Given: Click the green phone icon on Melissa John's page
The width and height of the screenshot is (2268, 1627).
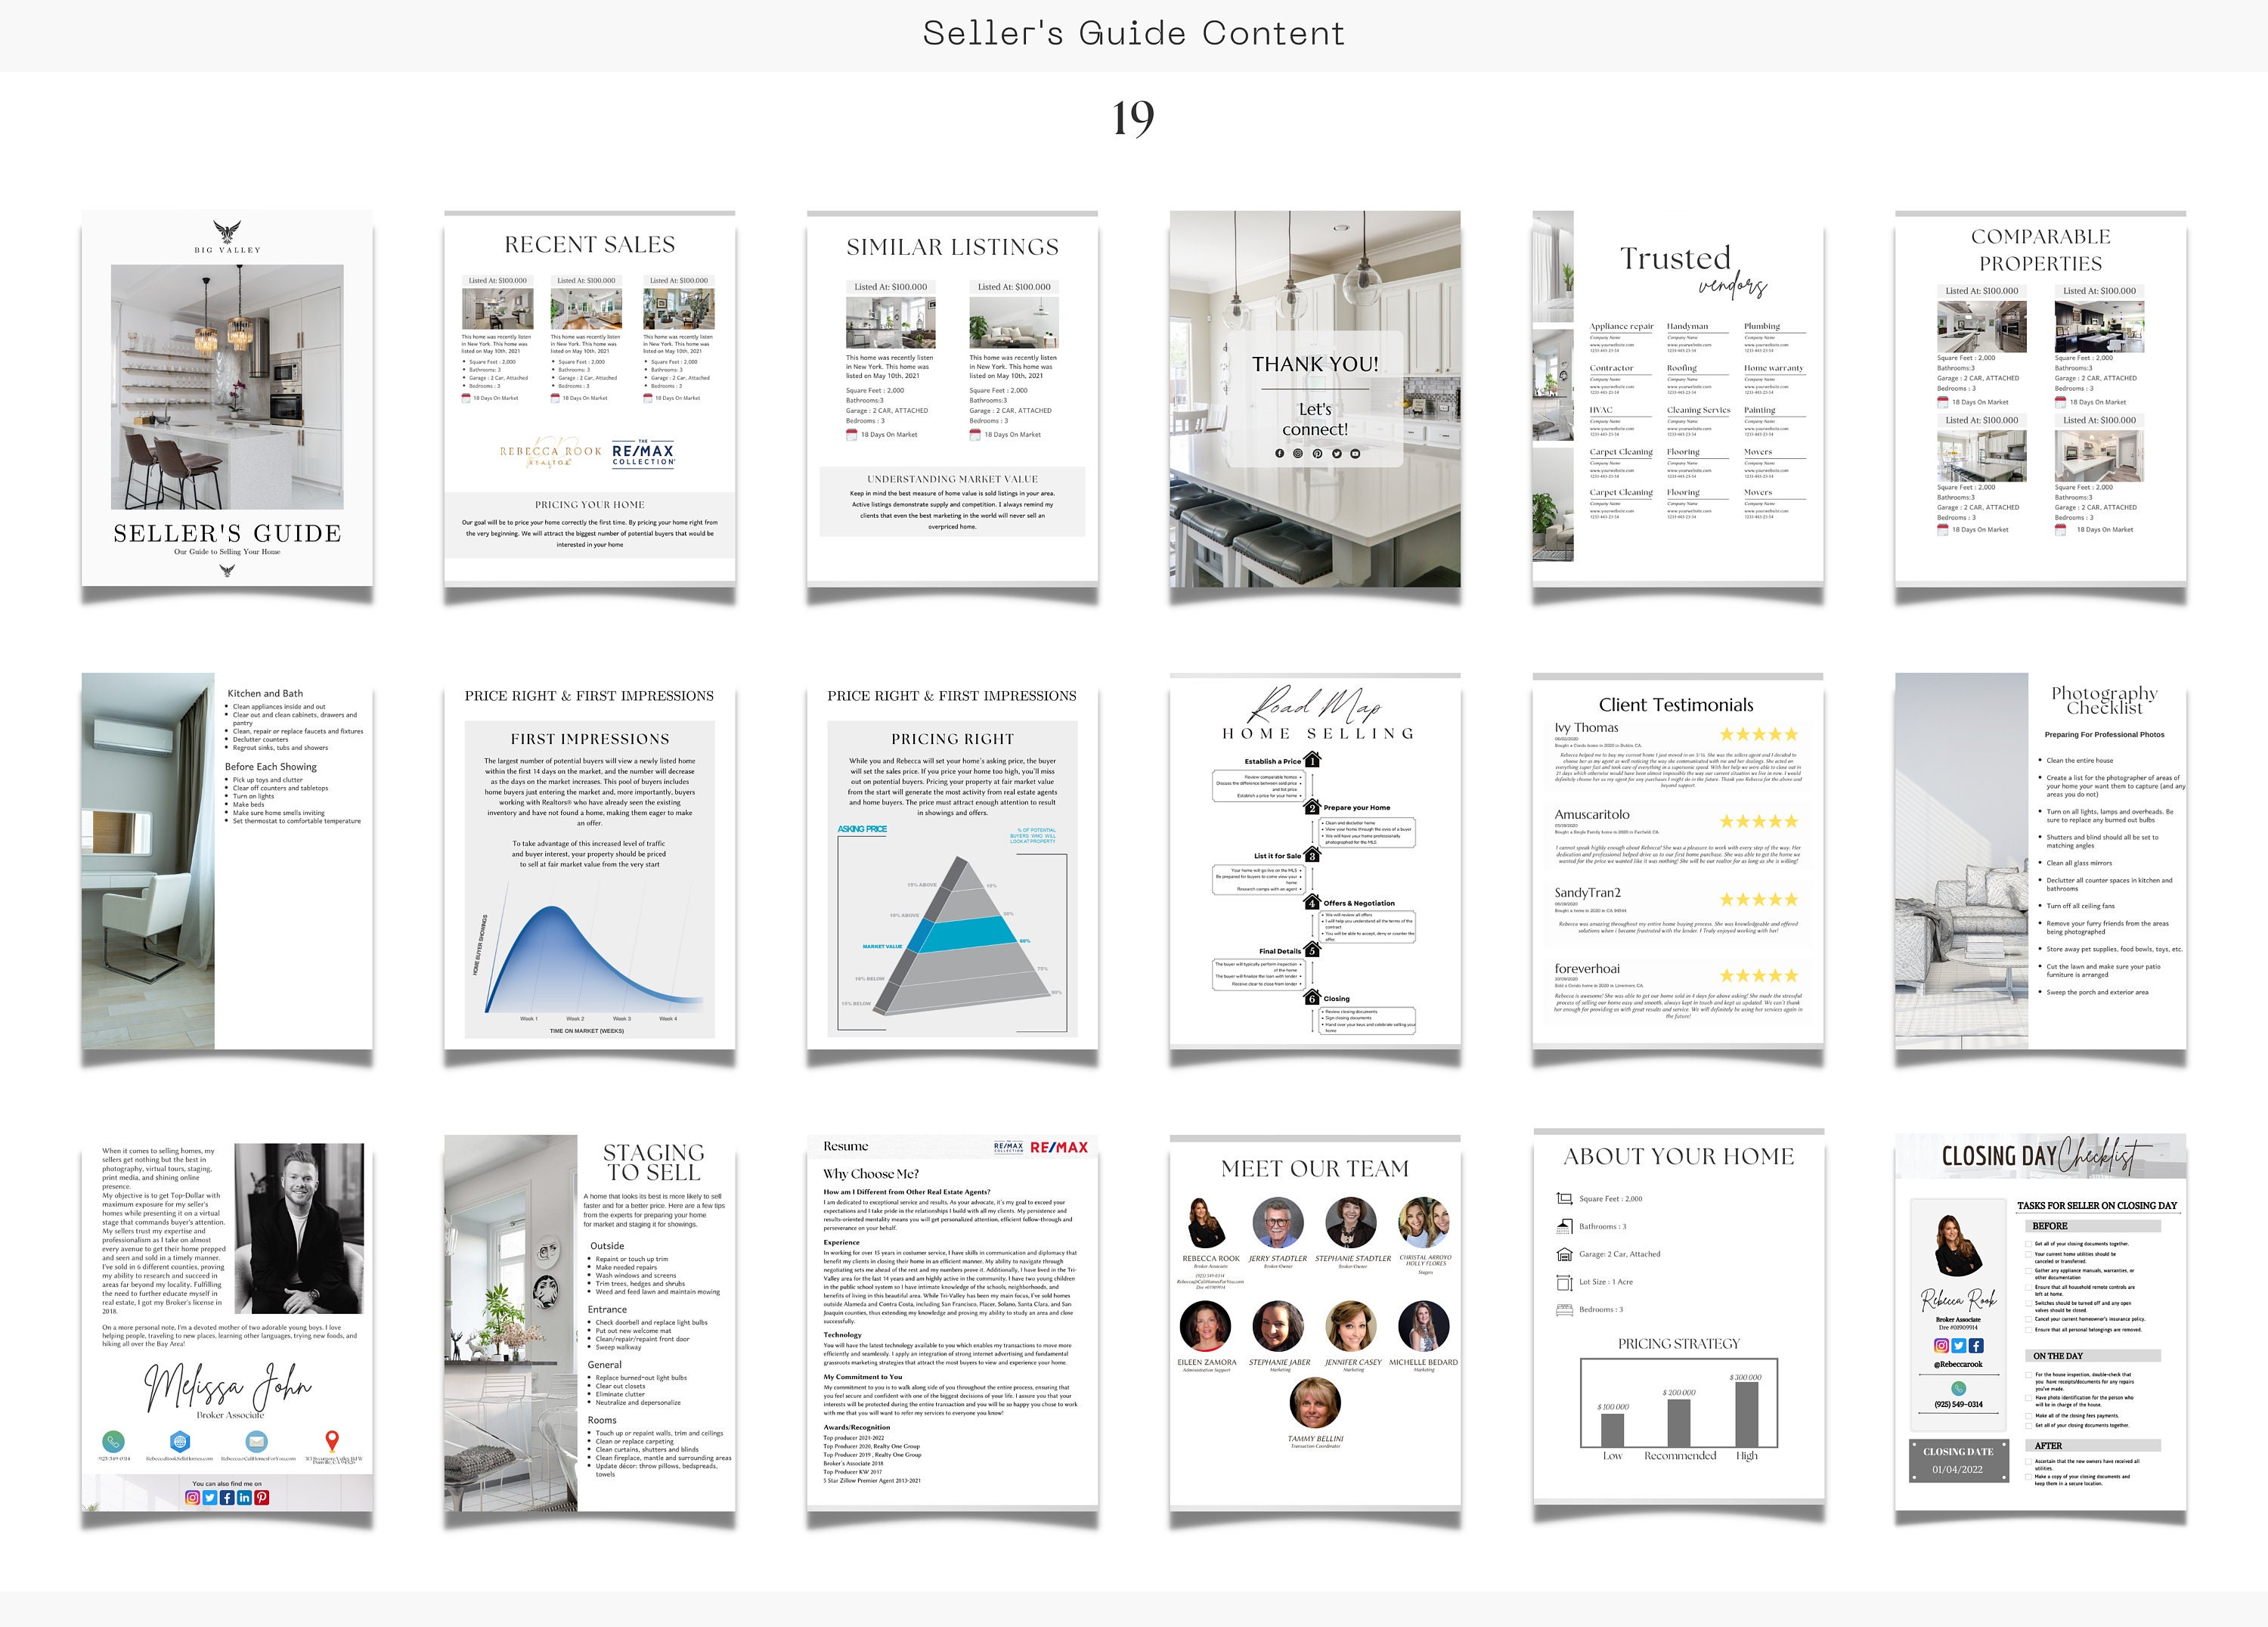Looking at the screenshot, I should pyautogui.click(x=114, y=1443).
